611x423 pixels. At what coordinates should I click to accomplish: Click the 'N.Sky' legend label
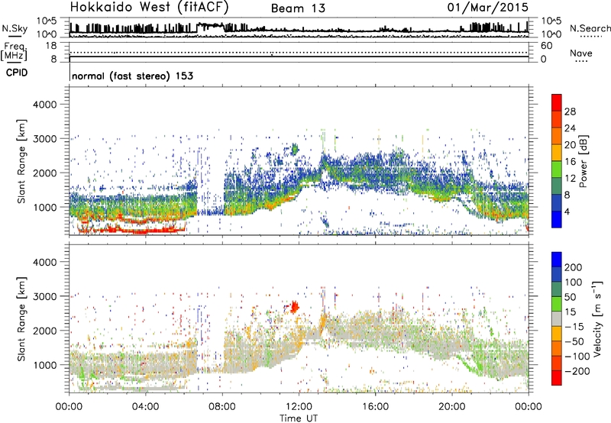pos(15,28)
